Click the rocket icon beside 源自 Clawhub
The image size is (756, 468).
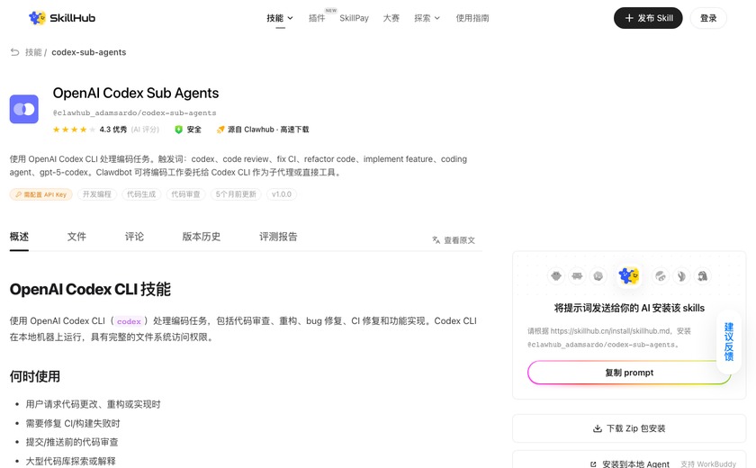pyautogui.click(x=220, y=130)
